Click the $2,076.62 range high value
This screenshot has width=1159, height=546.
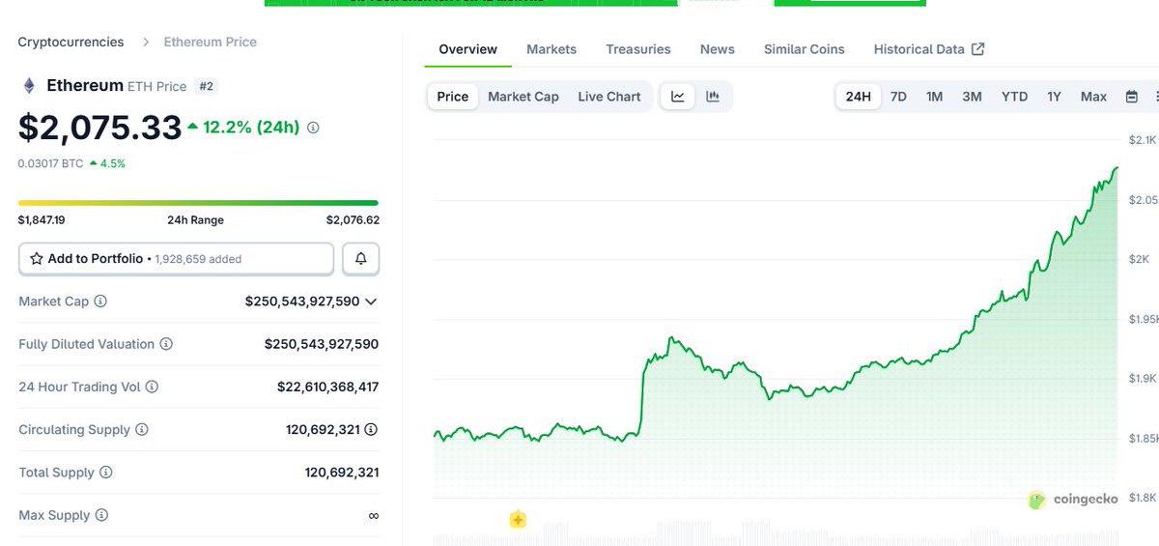coord(353,220)
